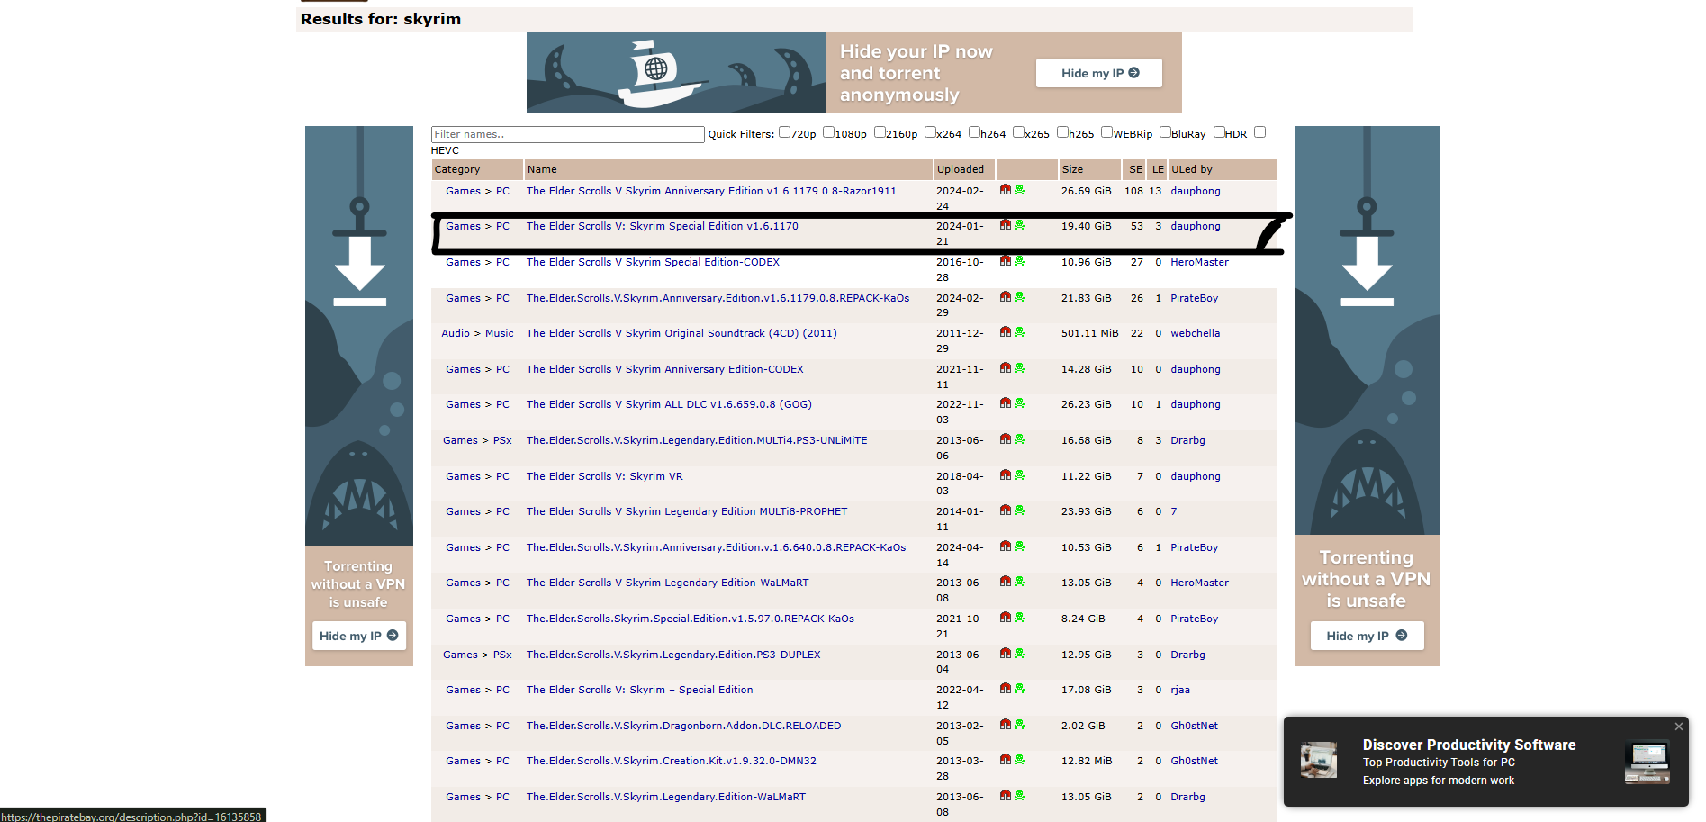Click magnet icon for Legendary Edition MULTi8-PROPHET
The height and width of the screenshot is (822, 1706).
1006,510
